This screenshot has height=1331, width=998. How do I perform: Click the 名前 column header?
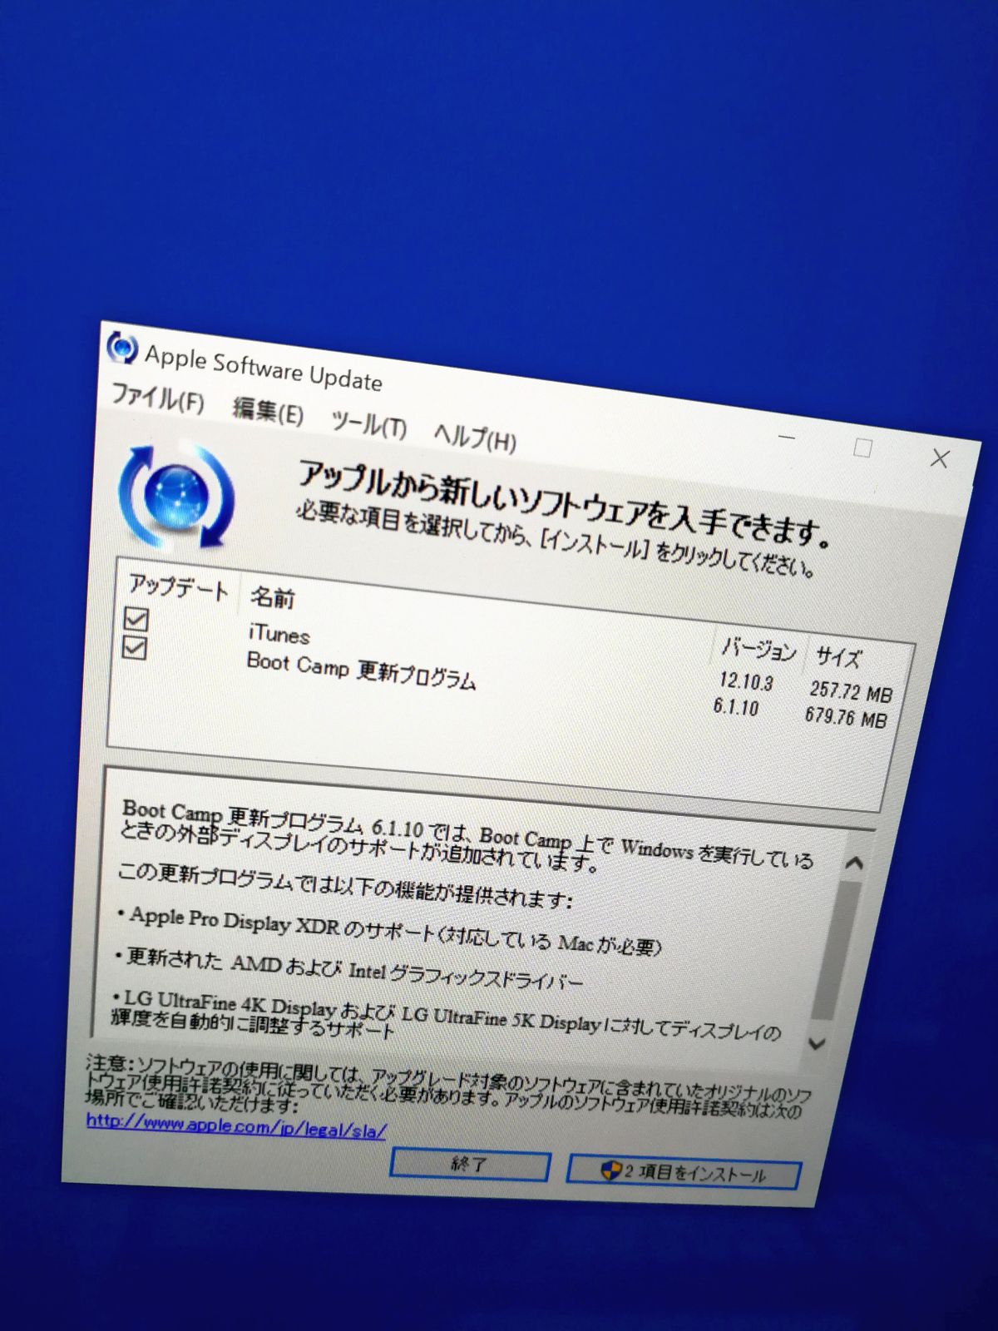click(271, 596)
